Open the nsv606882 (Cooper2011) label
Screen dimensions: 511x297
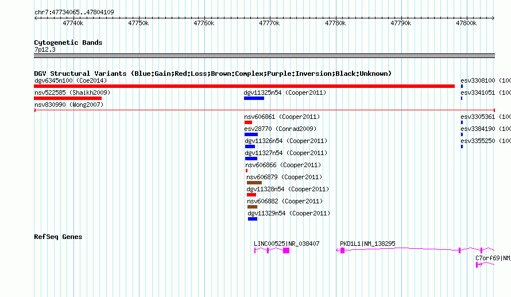[x=285, y=201]
